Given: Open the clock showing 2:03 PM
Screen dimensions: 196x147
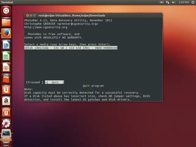Looking at the screenshot, I should pos(184,2).
